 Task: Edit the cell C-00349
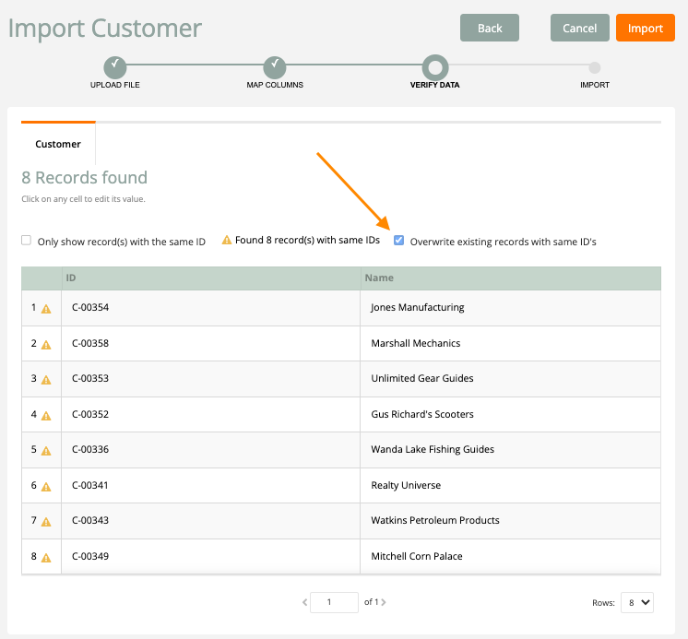coord(211,557)
